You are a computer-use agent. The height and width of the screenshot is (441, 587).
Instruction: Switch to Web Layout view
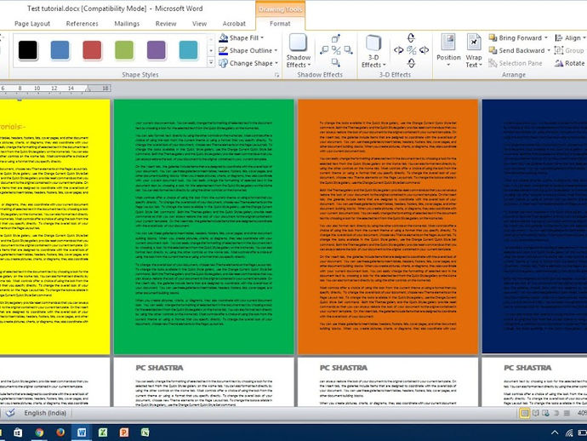click(546, 413)
